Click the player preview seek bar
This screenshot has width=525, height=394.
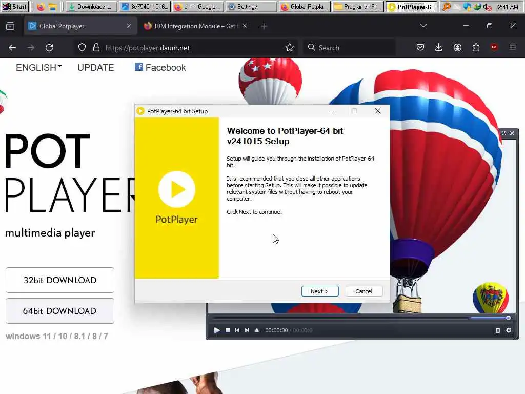click(x=340, y=318)
